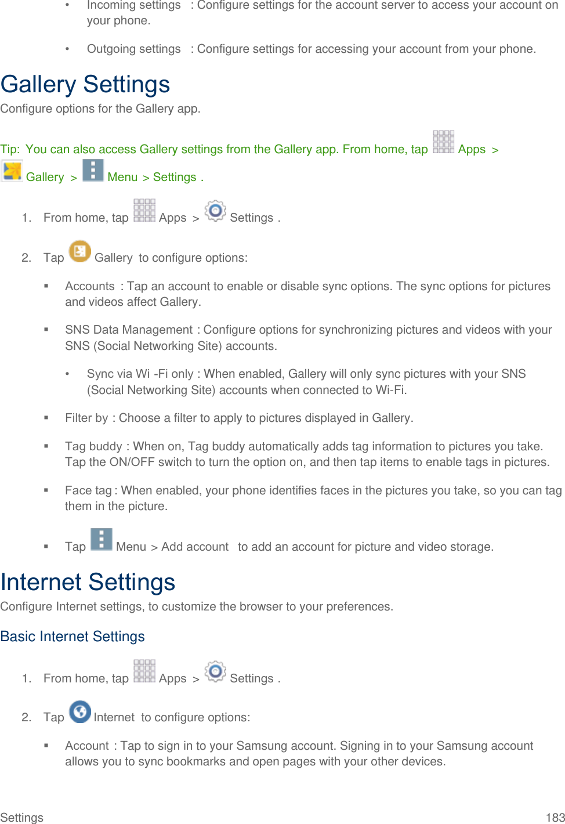Click the Gallery app icon in the tip

pos(12,171)
